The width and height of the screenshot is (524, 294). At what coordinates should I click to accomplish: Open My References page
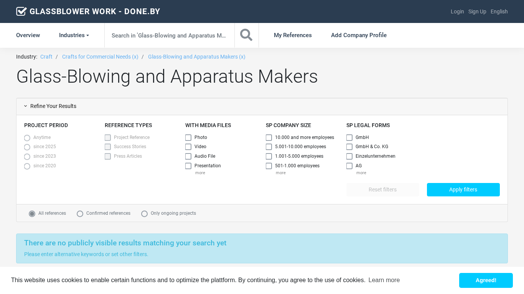coord(293,35)
